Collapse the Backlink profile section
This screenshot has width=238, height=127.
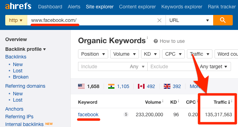pyautogui.click(x=26, y=49)
